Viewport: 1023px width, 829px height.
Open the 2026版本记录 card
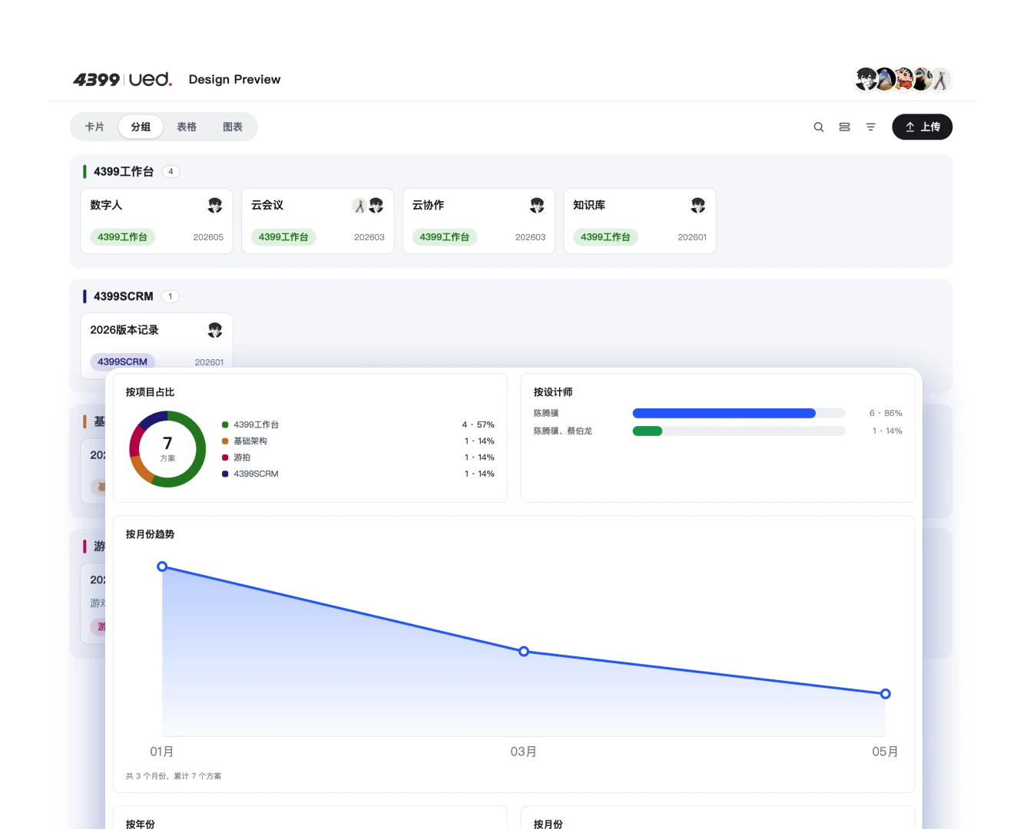(157, 341)
